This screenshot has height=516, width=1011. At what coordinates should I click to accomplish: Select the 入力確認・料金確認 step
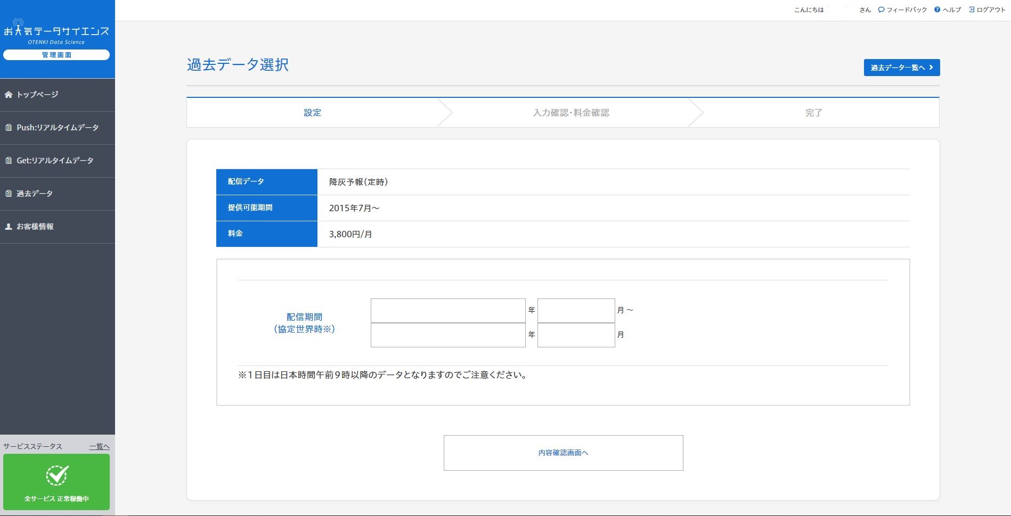click(x=570, y=112)
